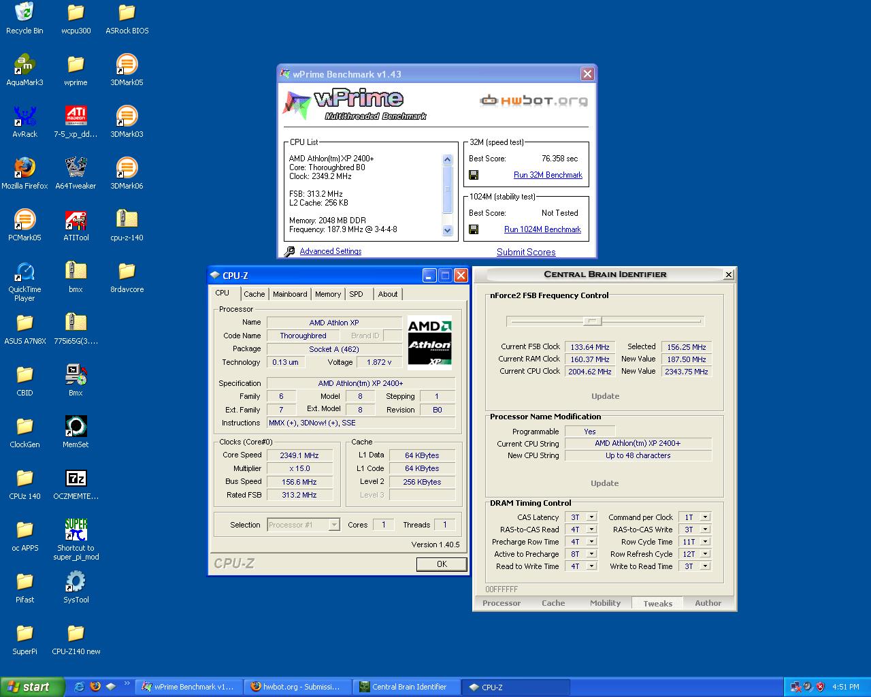Viewport: 871px width, 697px height.
Task: Switch to CPU-Z Cache tab
Action: (254, 294)
